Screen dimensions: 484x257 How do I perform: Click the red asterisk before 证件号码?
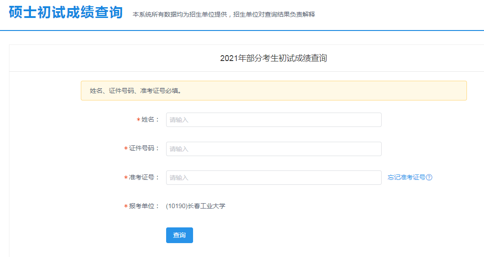click(126, 149)
